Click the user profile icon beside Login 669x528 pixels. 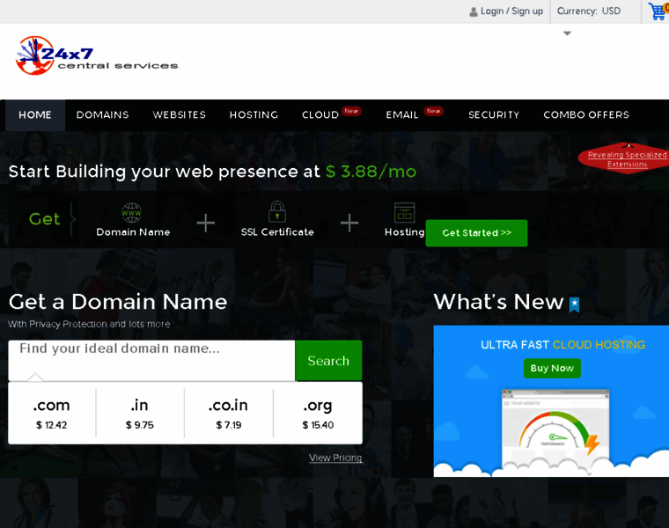[x=474, y=12]
